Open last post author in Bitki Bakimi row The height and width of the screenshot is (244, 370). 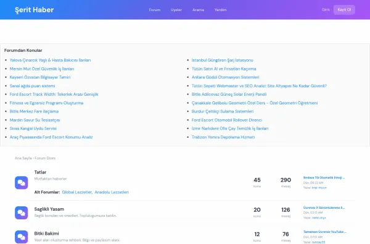pos(318,242)
